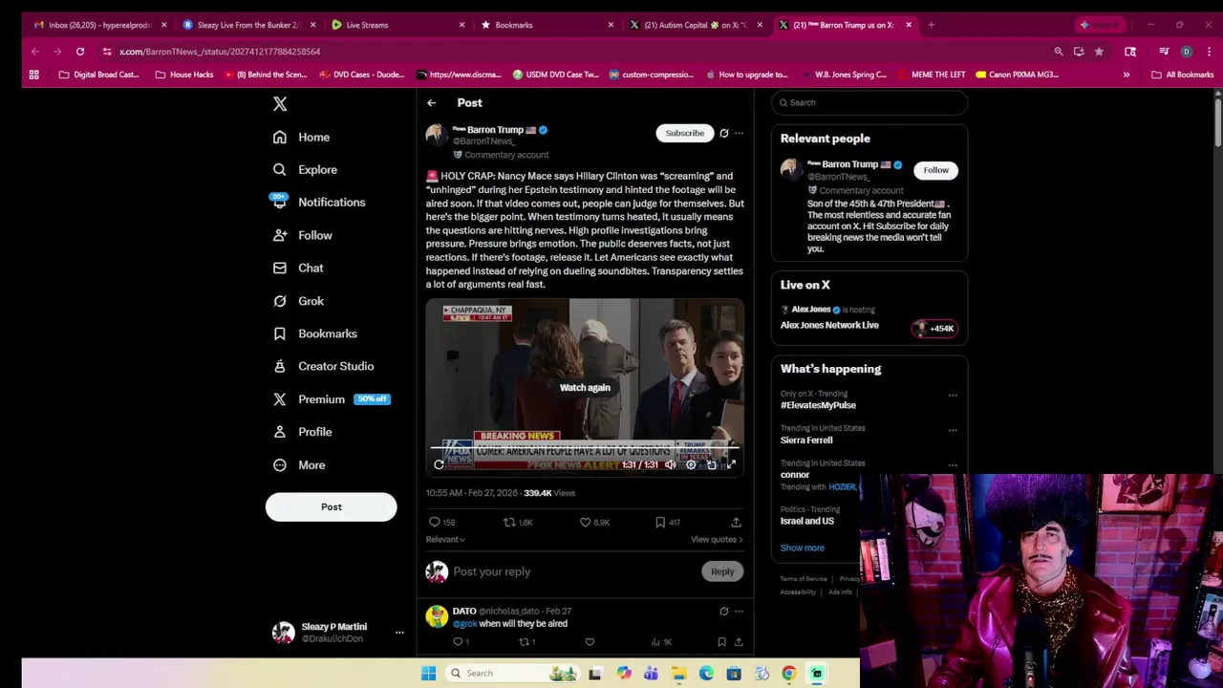The image size is (1223, 688).
Task: Bookmark this page with the star icon
Action: click(x=1099, y=52)
